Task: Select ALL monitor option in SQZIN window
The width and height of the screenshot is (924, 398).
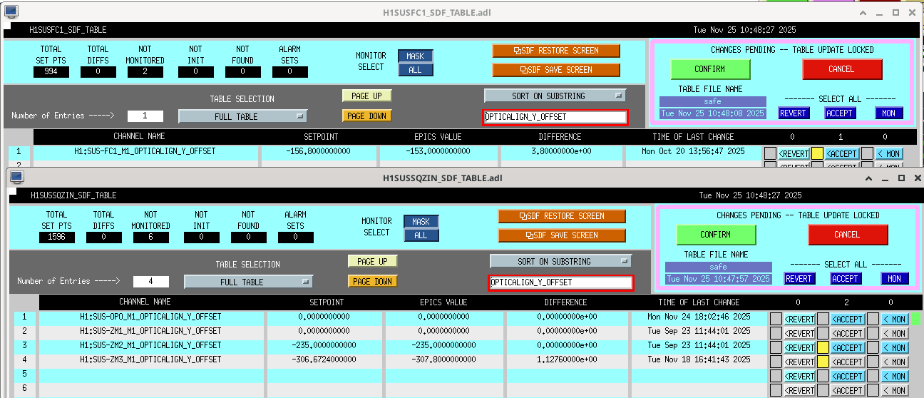Action: tap(421, 235)
